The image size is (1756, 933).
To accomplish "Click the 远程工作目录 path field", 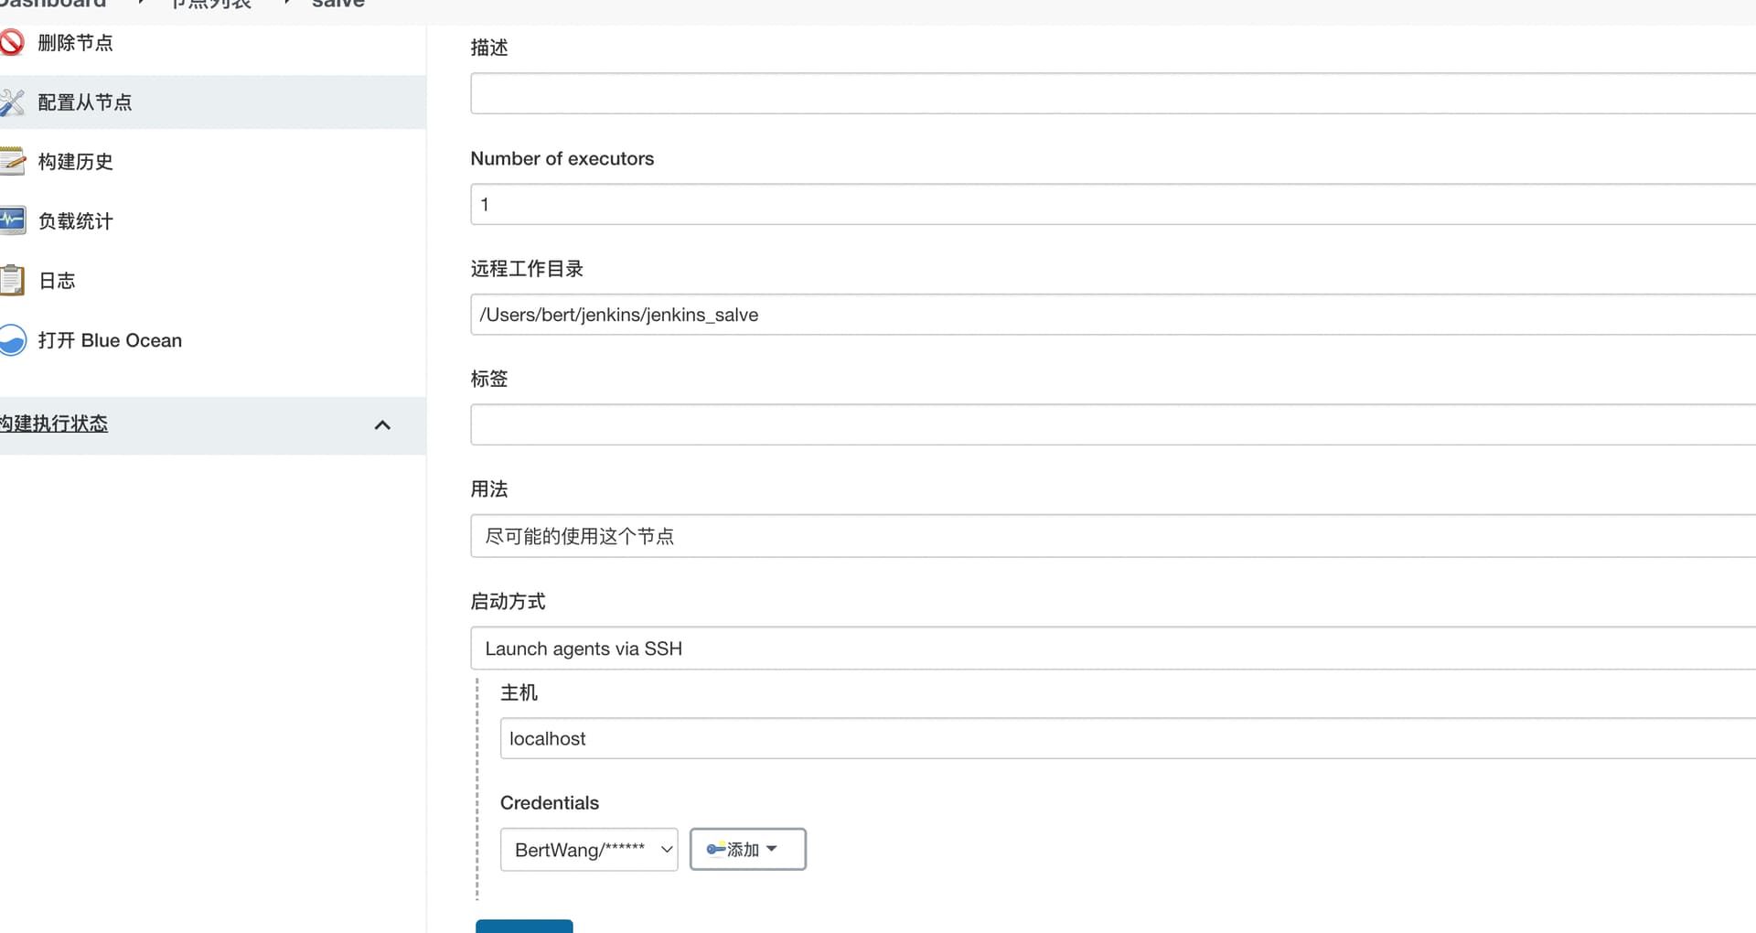I will 1113,315.
